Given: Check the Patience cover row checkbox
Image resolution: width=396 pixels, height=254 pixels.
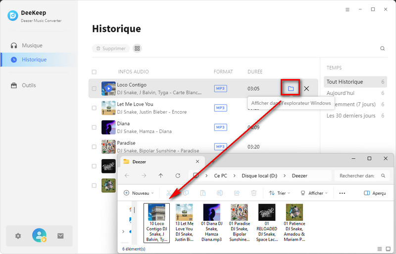Looking at the screenshot, I should [x=94, y=186].
